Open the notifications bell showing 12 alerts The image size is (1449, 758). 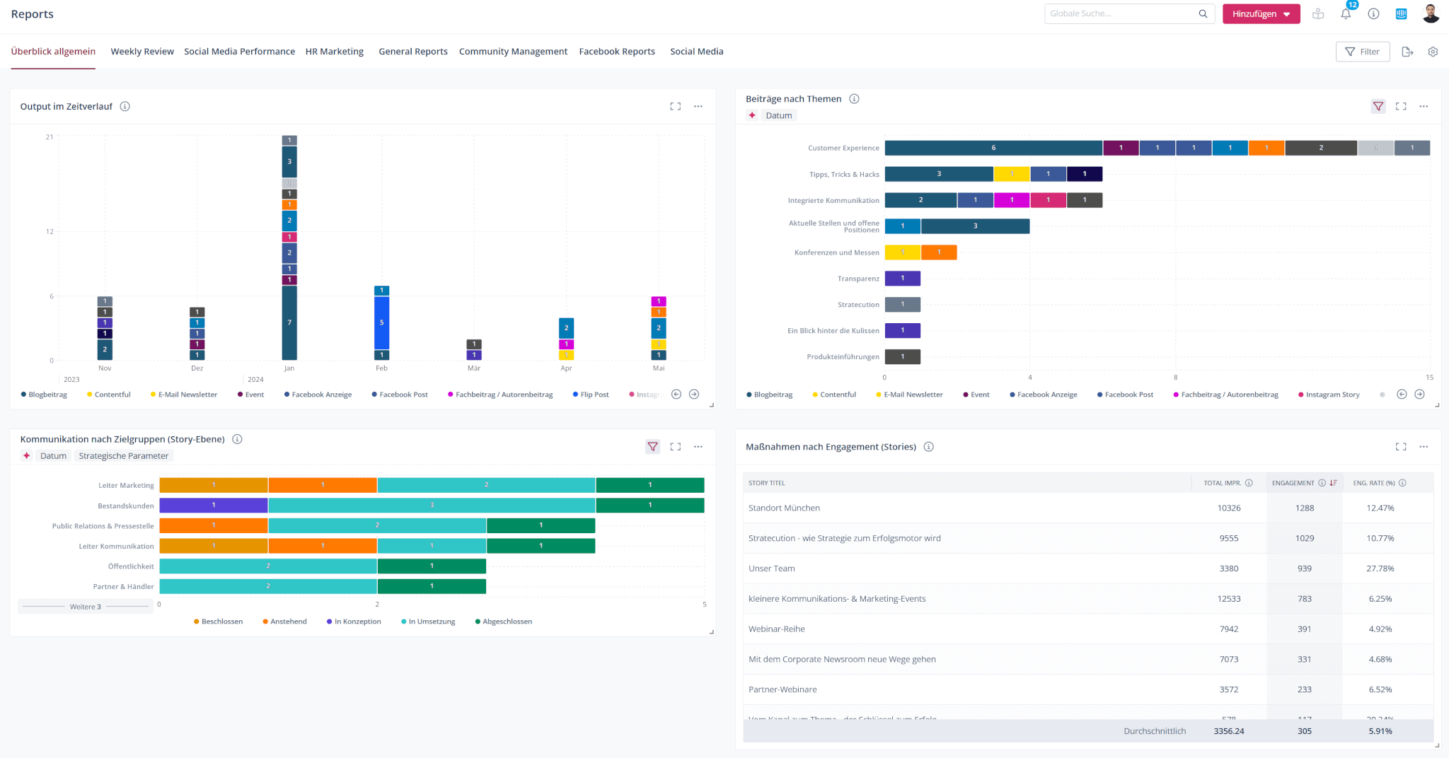1345,13
